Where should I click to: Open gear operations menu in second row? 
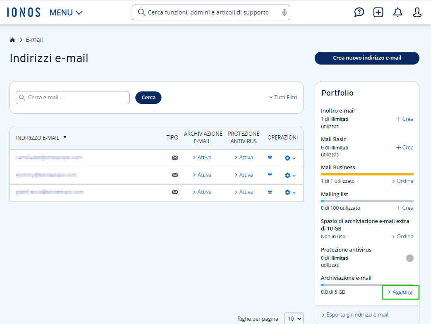pos(290,175)
